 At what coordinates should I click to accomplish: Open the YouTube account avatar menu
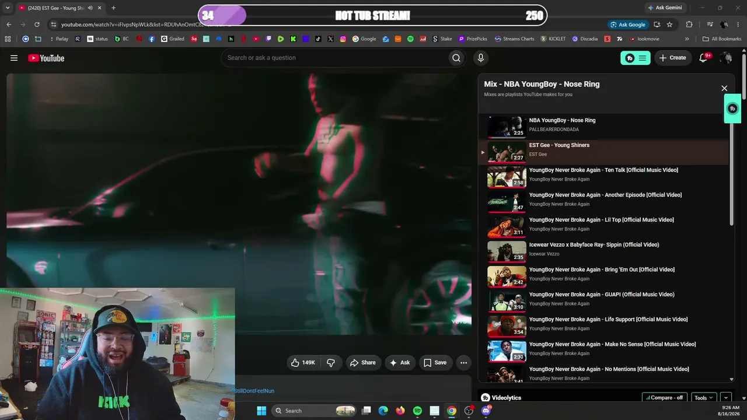click(x=726, y=58)
